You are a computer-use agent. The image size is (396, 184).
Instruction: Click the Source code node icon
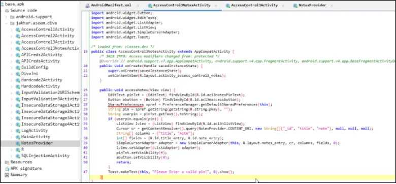[x=7, y=11]
